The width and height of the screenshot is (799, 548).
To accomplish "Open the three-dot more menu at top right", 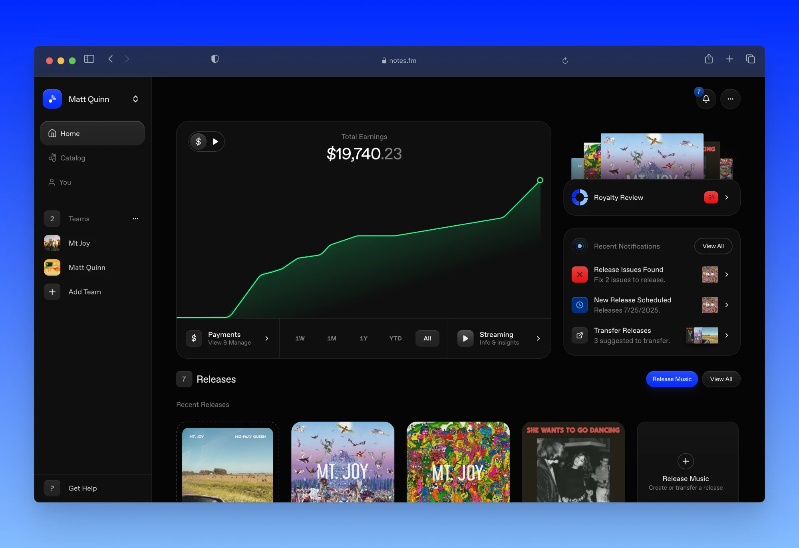I will [x=730, y=99].
